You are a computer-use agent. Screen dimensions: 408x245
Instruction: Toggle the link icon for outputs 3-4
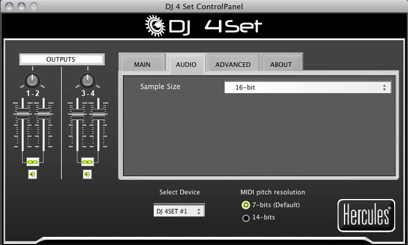pos(87,162)
